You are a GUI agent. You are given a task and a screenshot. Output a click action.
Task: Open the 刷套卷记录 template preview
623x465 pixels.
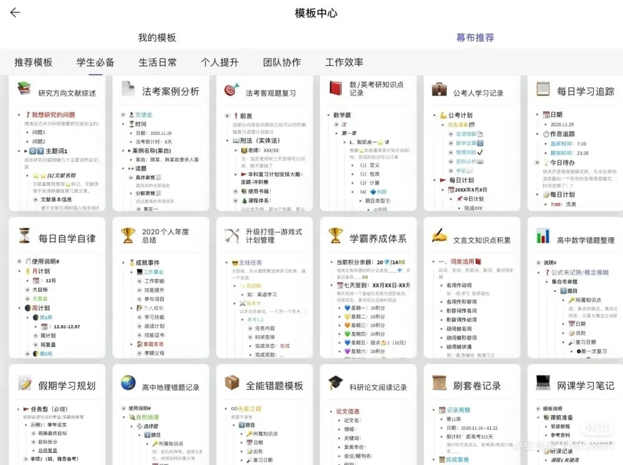coord(472,414)
